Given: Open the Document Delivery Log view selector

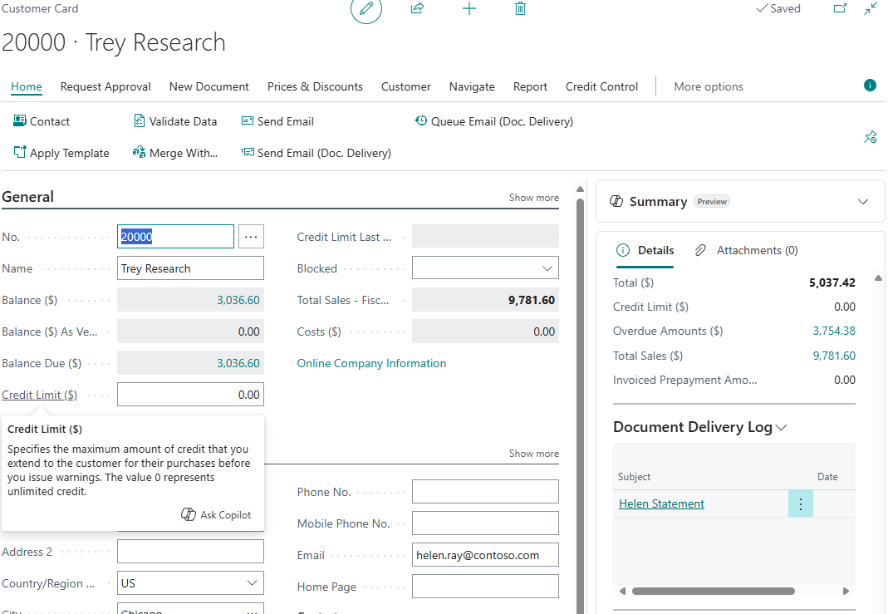Looking at the screenshot, I should tap(781, 427).
